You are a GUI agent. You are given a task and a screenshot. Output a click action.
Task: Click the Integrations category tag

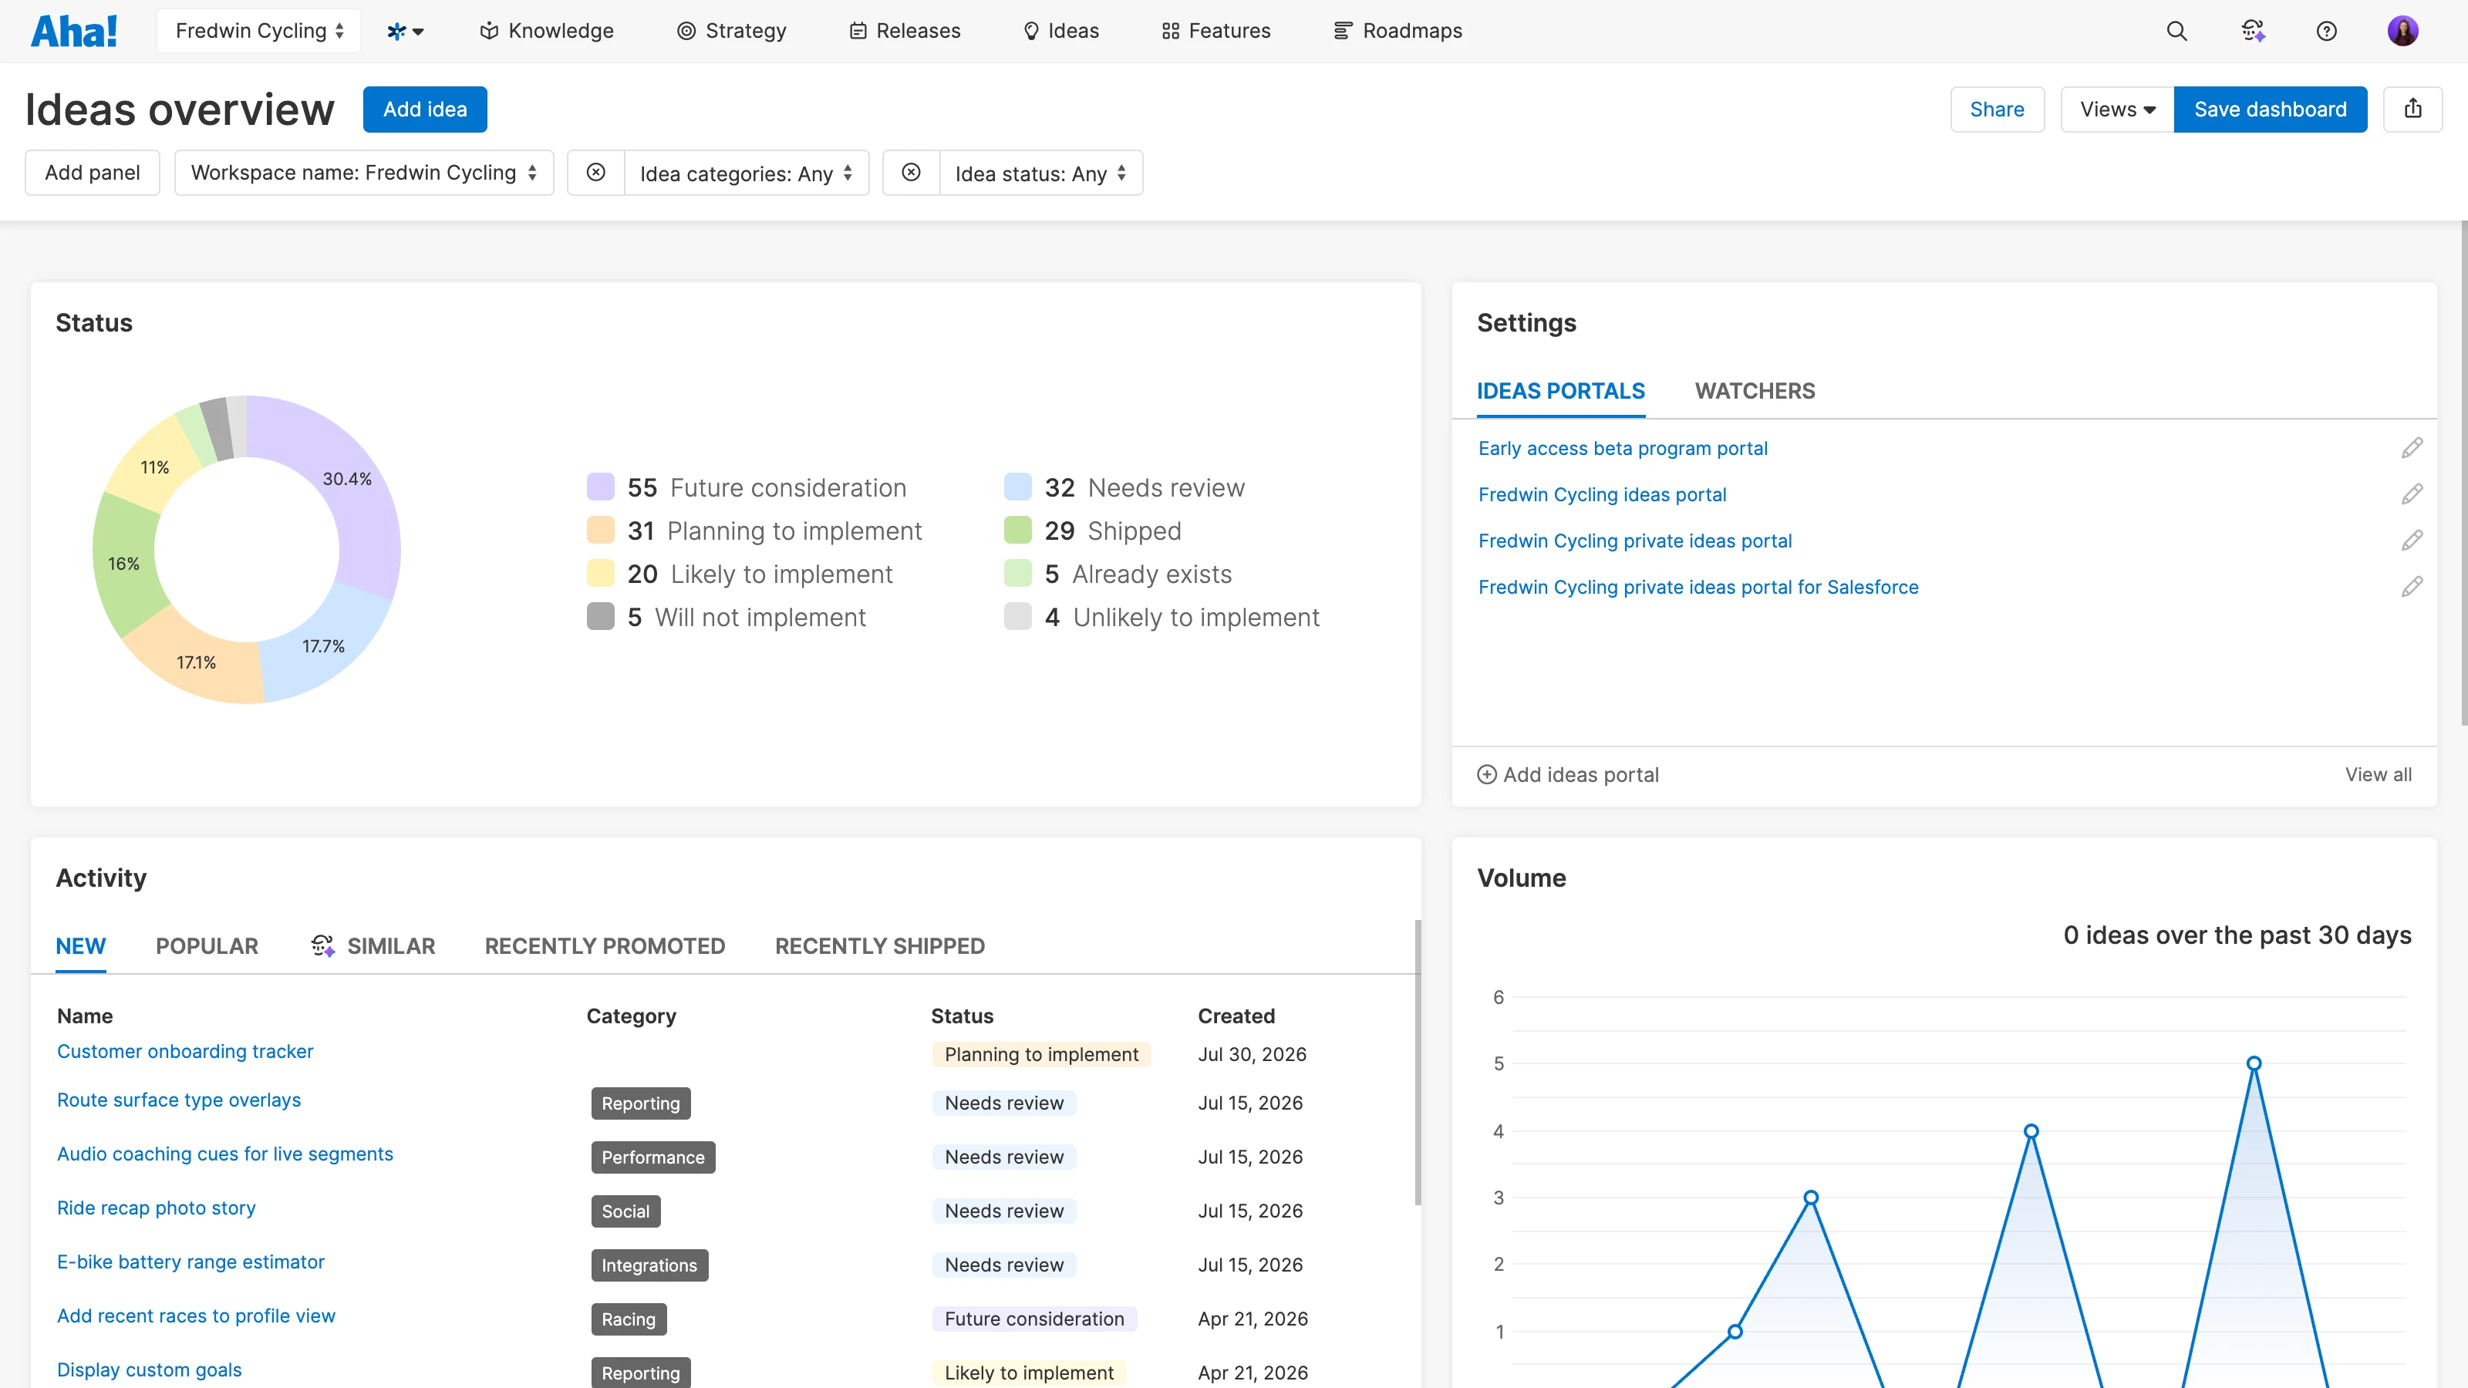pos(649,1265)
